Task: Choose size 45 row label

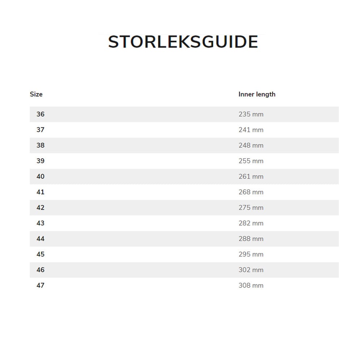Action: (41, 254)
